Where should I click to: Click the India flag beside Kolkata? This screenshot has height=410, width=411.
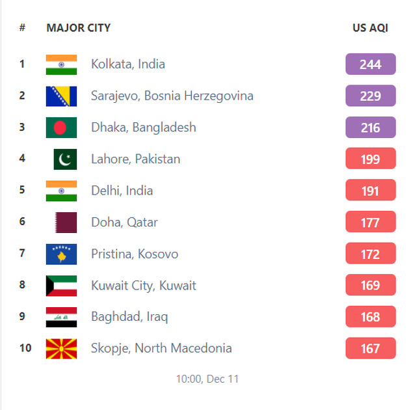click(61, 64)
